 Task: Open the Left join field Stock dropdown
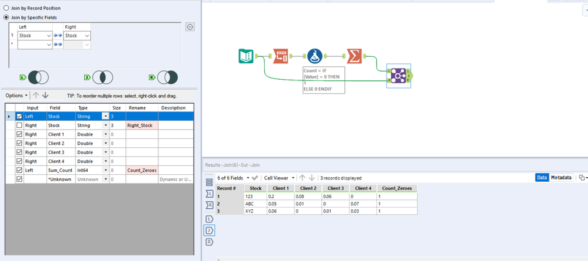pos(49,36)
